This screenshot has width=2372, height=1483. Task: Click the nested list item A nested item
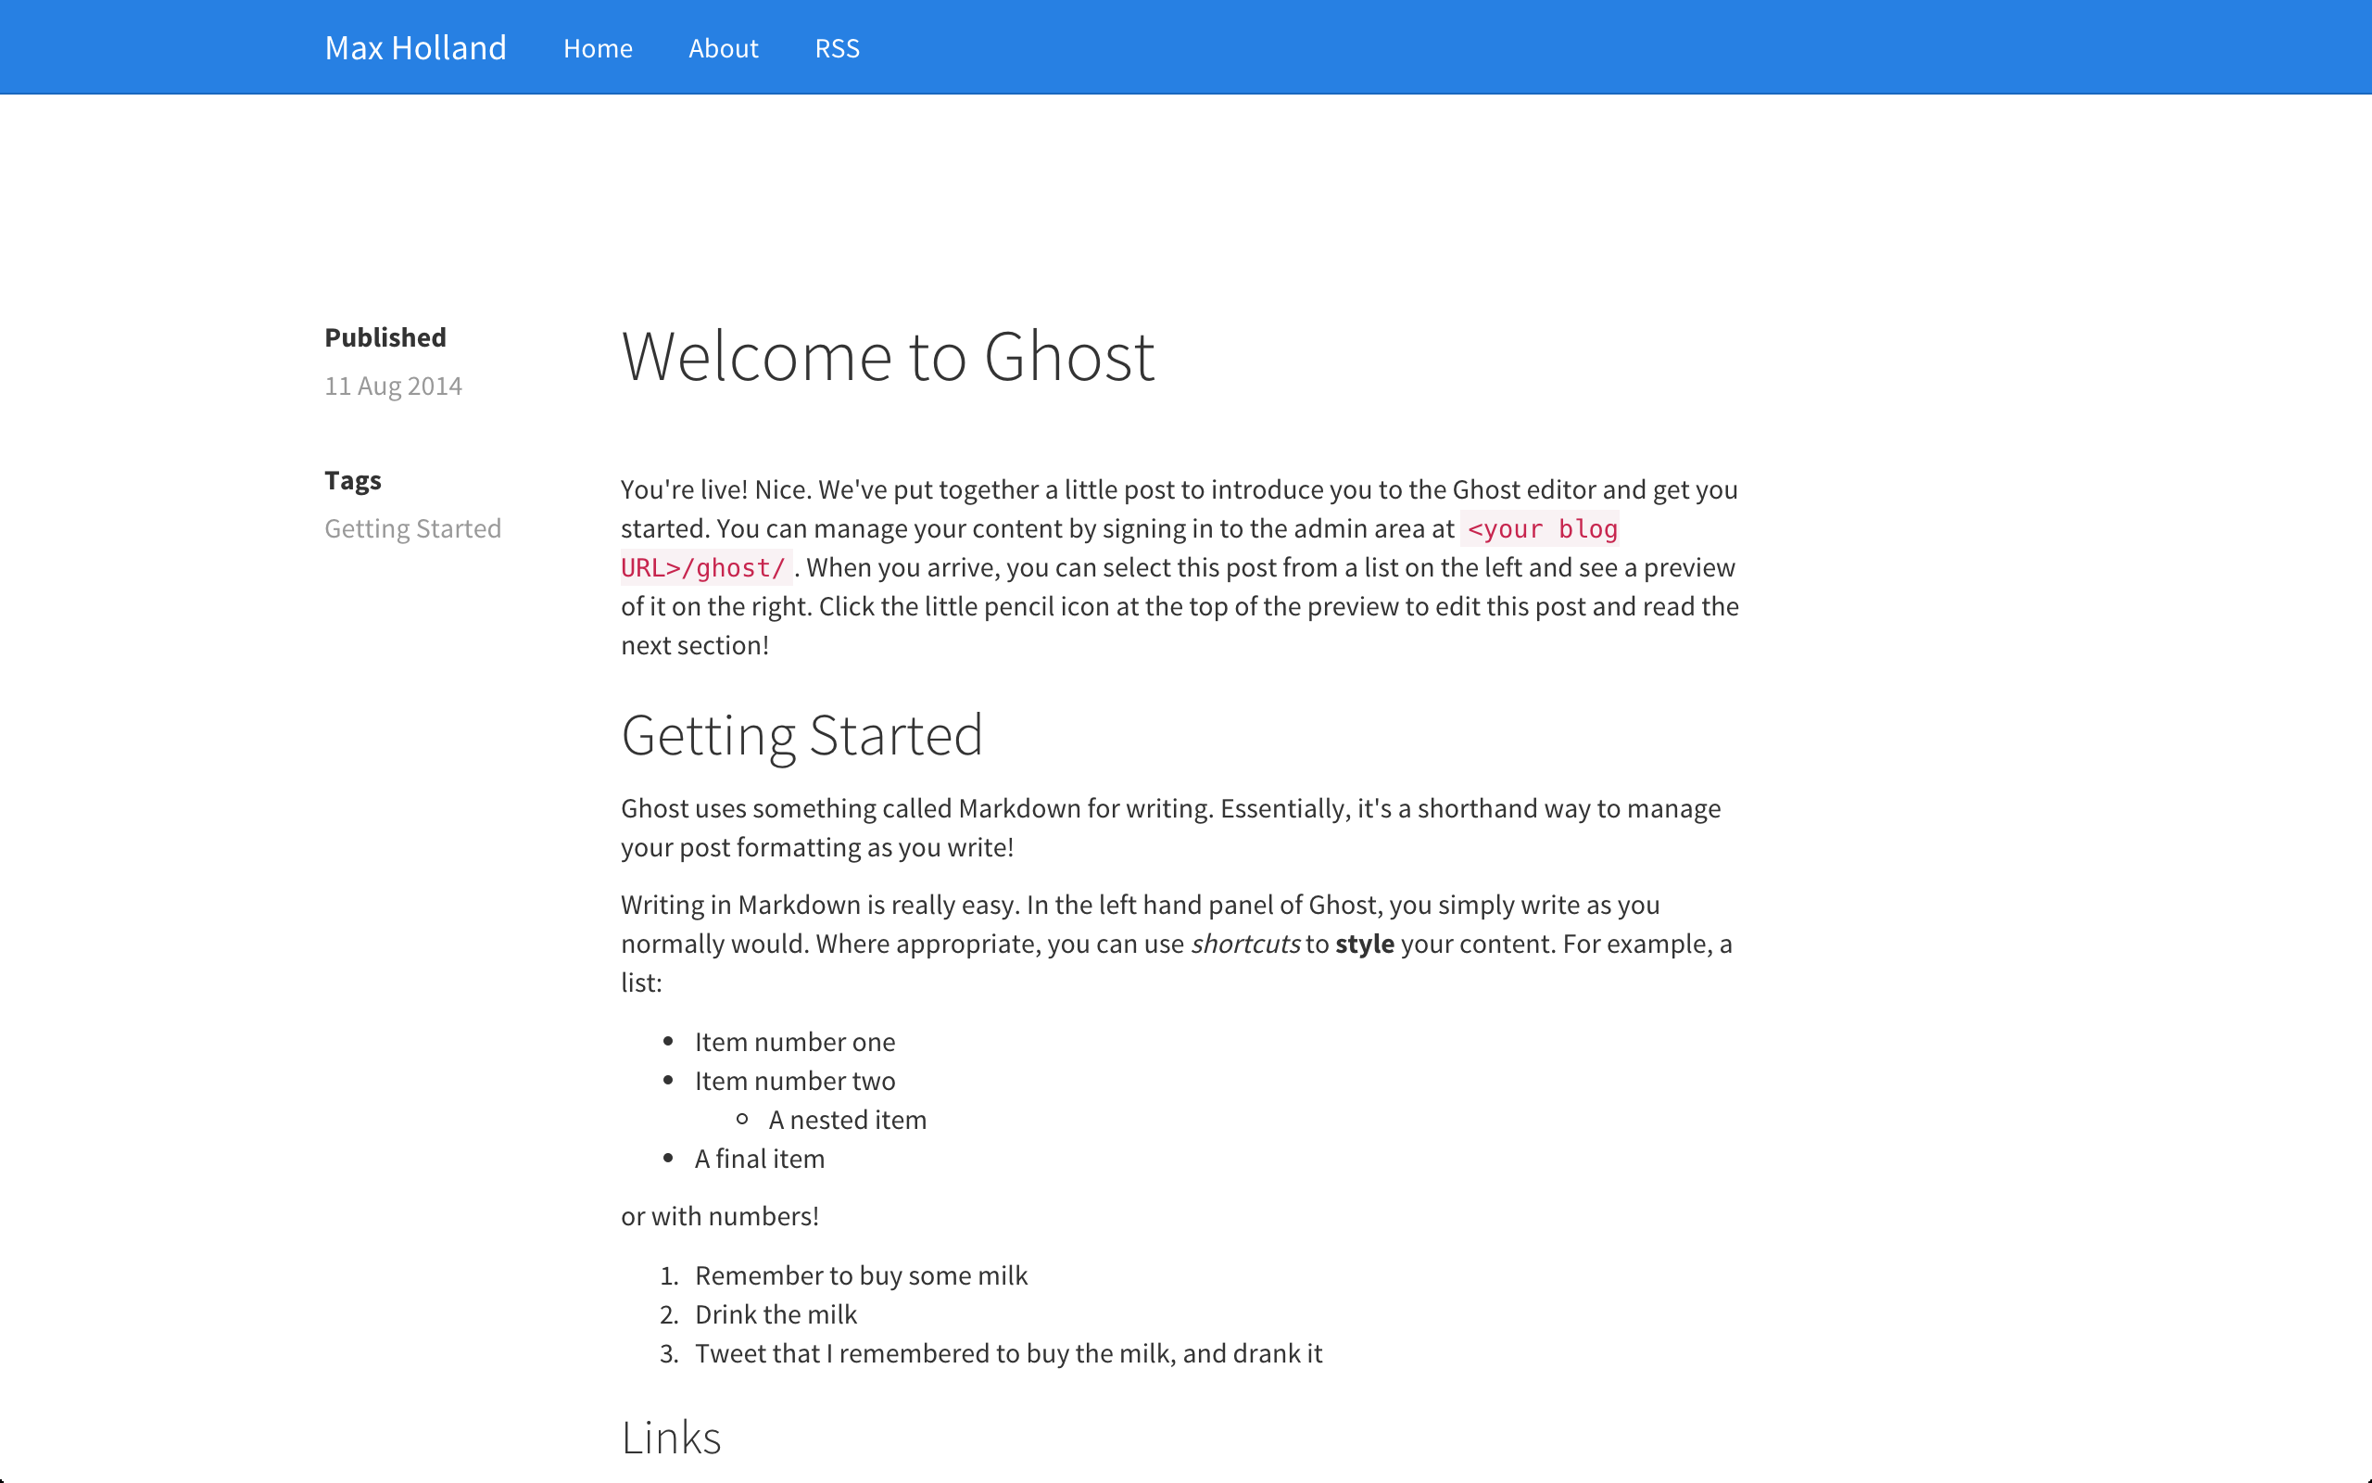point(847,1119)
